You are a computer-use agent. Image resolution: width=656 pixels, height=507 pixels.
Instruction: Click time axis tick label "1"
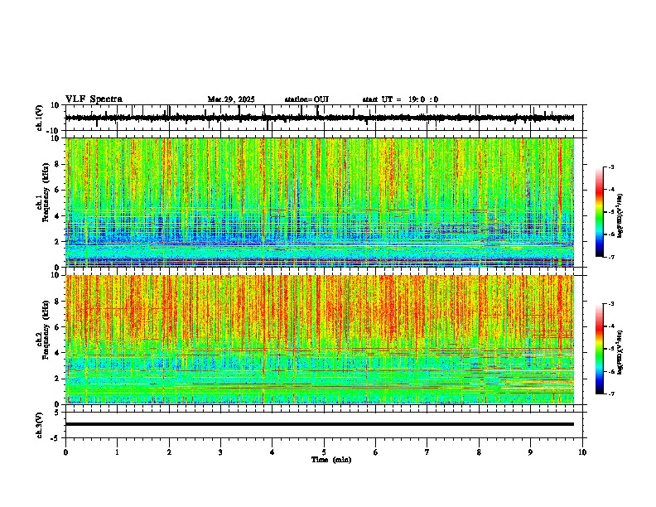[117, 452]
